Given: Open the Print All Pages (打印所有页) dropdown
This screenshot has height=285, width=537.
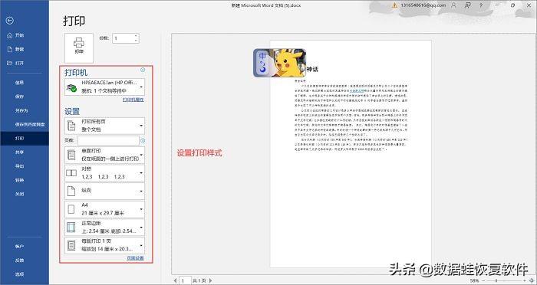Looking at the screenshot, I should [105, 126].
